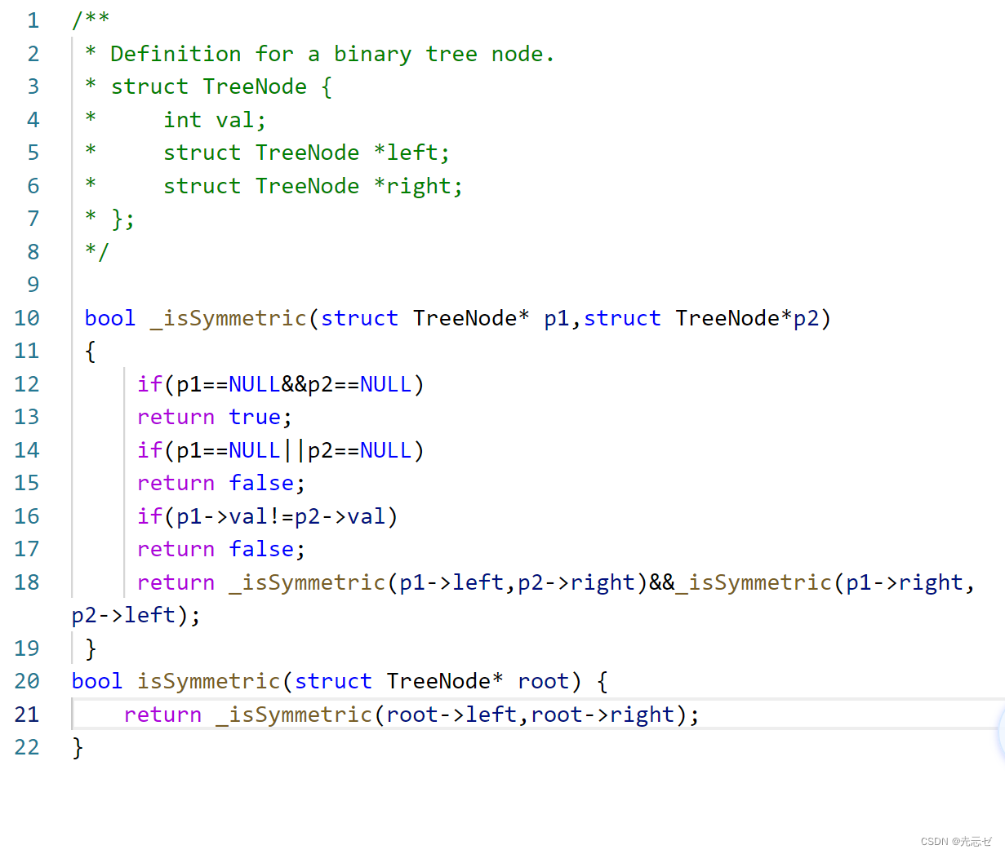Click the '};' on comment line 7
The height and width of the screenshot is (854, 1005).
tap(122, 219)
